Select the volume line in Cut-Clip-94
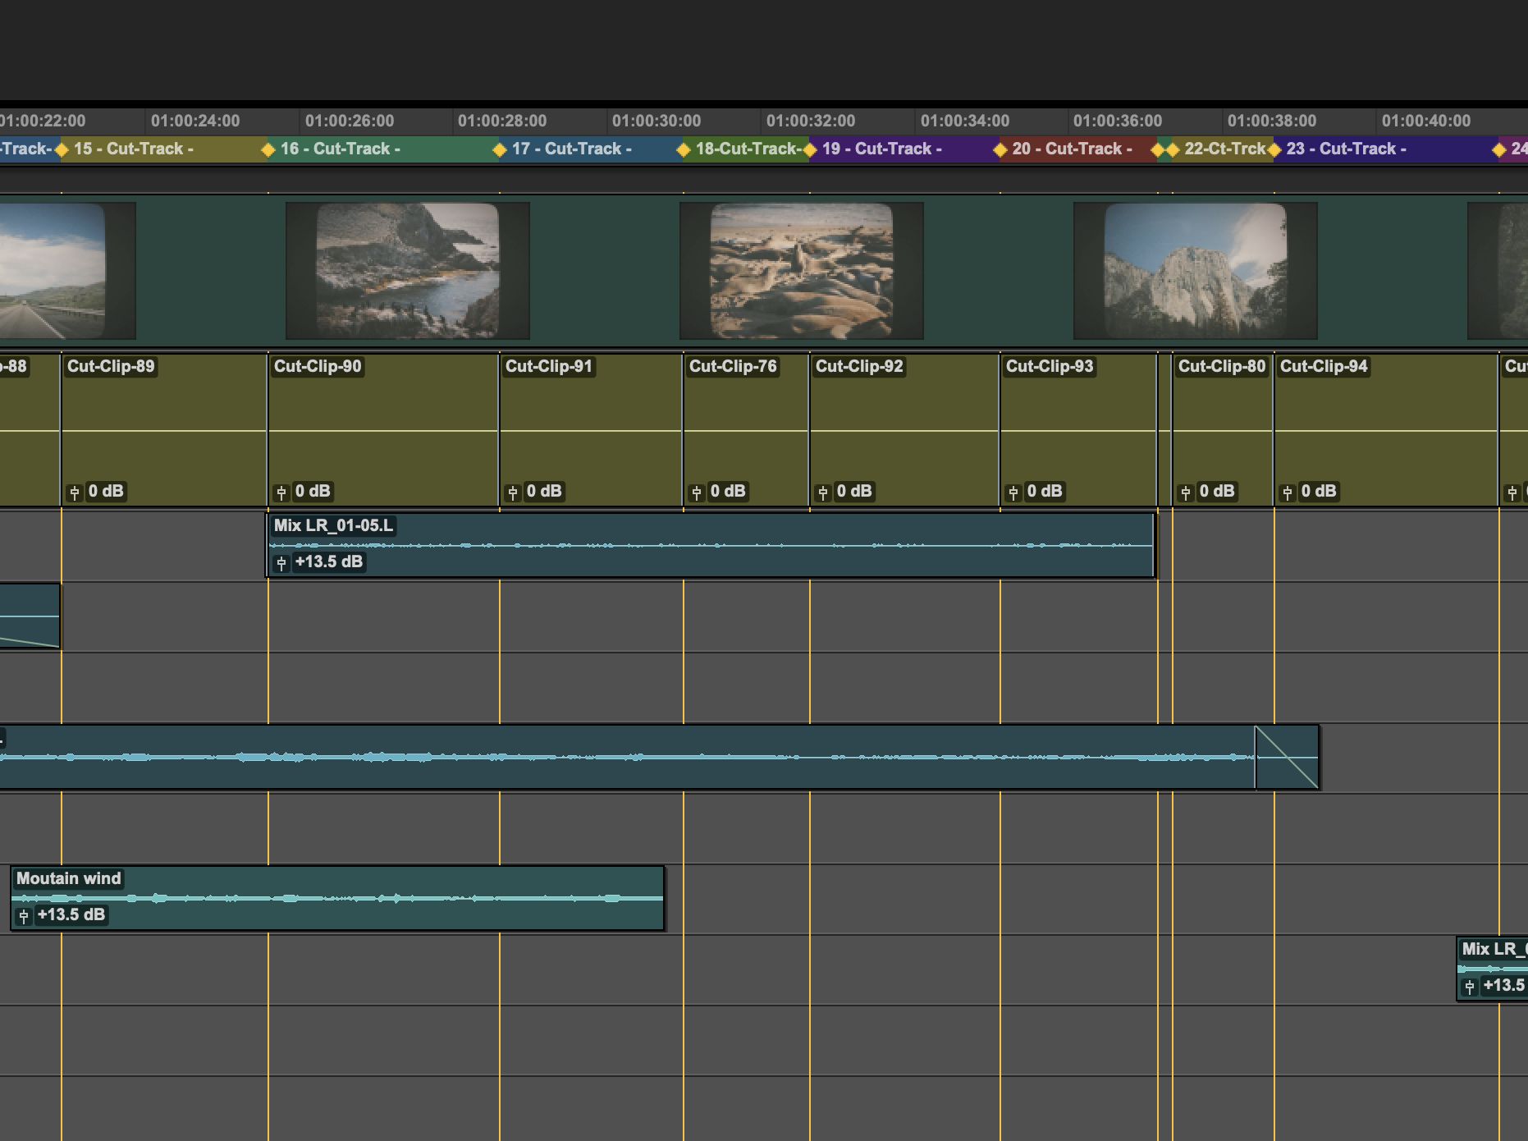Screen dimensions: 1528x1141 pos(1386,430)
